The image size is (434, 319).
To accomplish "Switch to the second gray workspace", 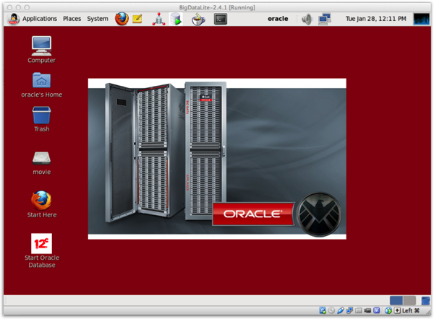I will [x=409, y=300].
